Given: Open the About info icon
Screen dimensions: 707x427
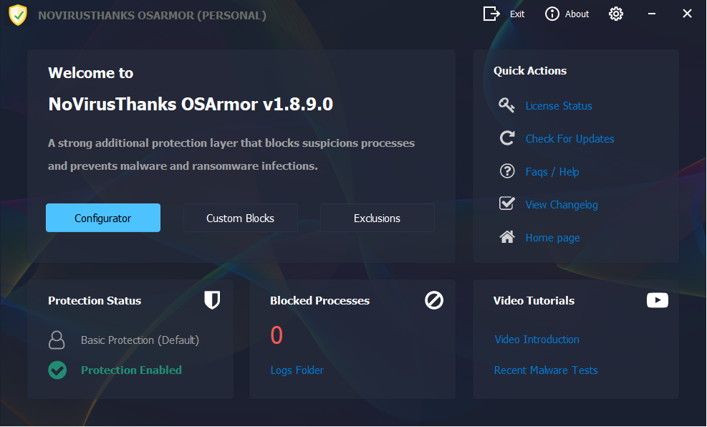Looking at the screenshot, I should point(552,14).
